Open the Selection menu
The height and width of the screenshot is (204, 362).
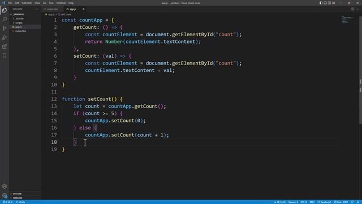(27, 3)
